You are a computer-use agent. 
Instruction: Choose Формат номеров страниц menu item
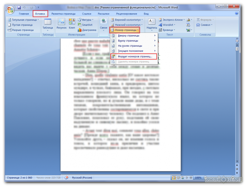tap(133, 56)
